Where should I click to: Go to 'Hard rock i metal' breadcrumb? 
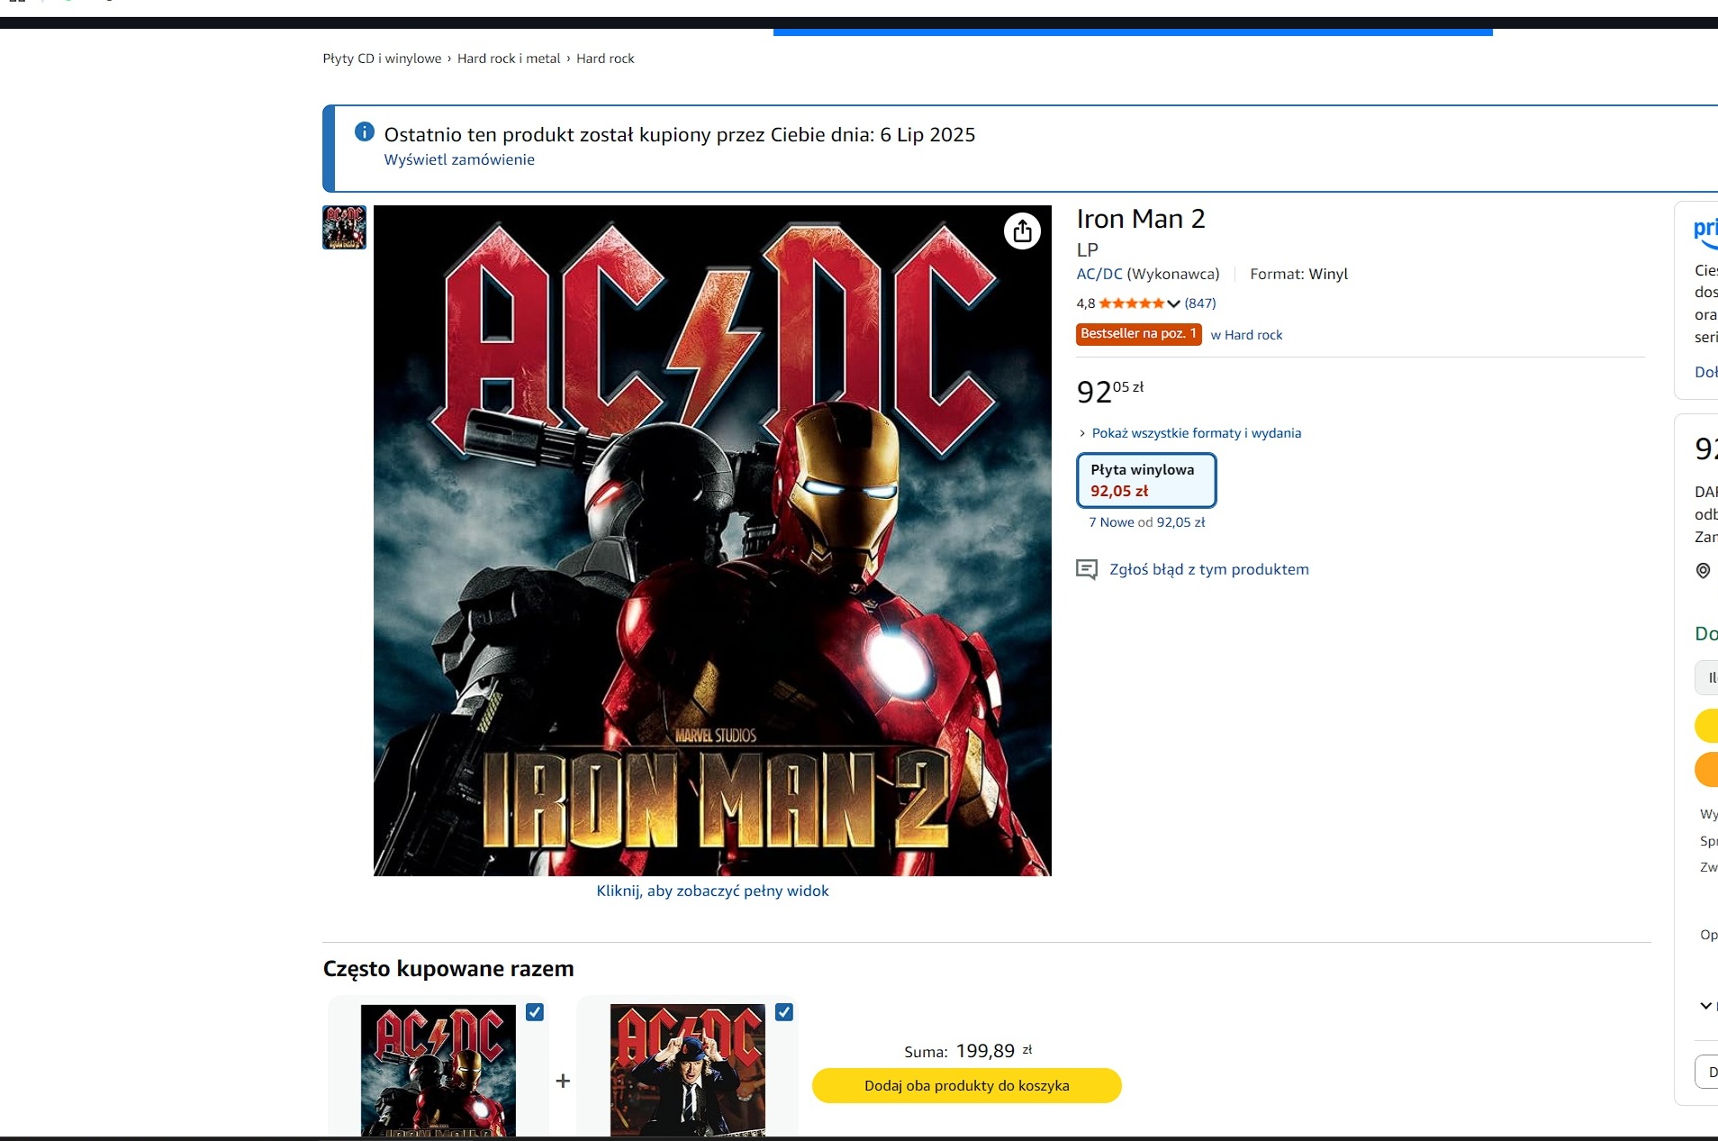(509, 59)
